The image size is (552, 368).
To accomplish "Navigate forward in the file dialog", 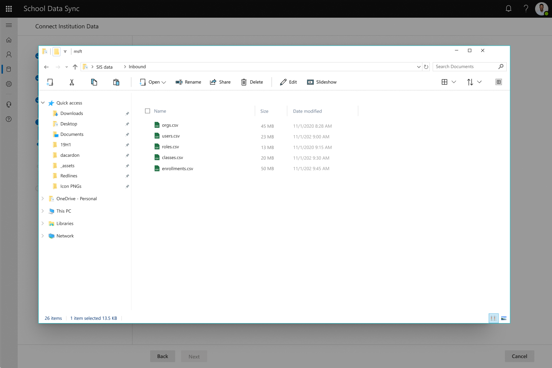I will 58,67.
